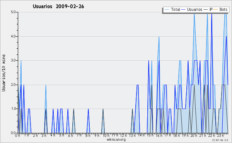Click the light blue Total legend line
The image size is (232, 143).
pos(167,10)
